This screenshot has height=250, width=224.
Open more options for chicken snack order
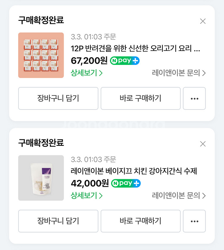[x=194, y=221]
